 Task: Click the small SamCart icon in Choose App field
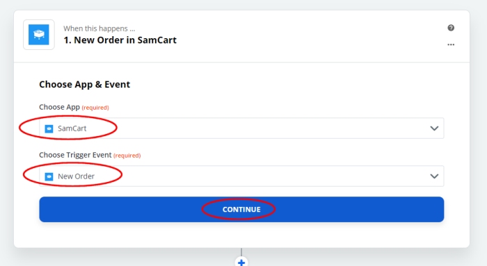(49, 128)
